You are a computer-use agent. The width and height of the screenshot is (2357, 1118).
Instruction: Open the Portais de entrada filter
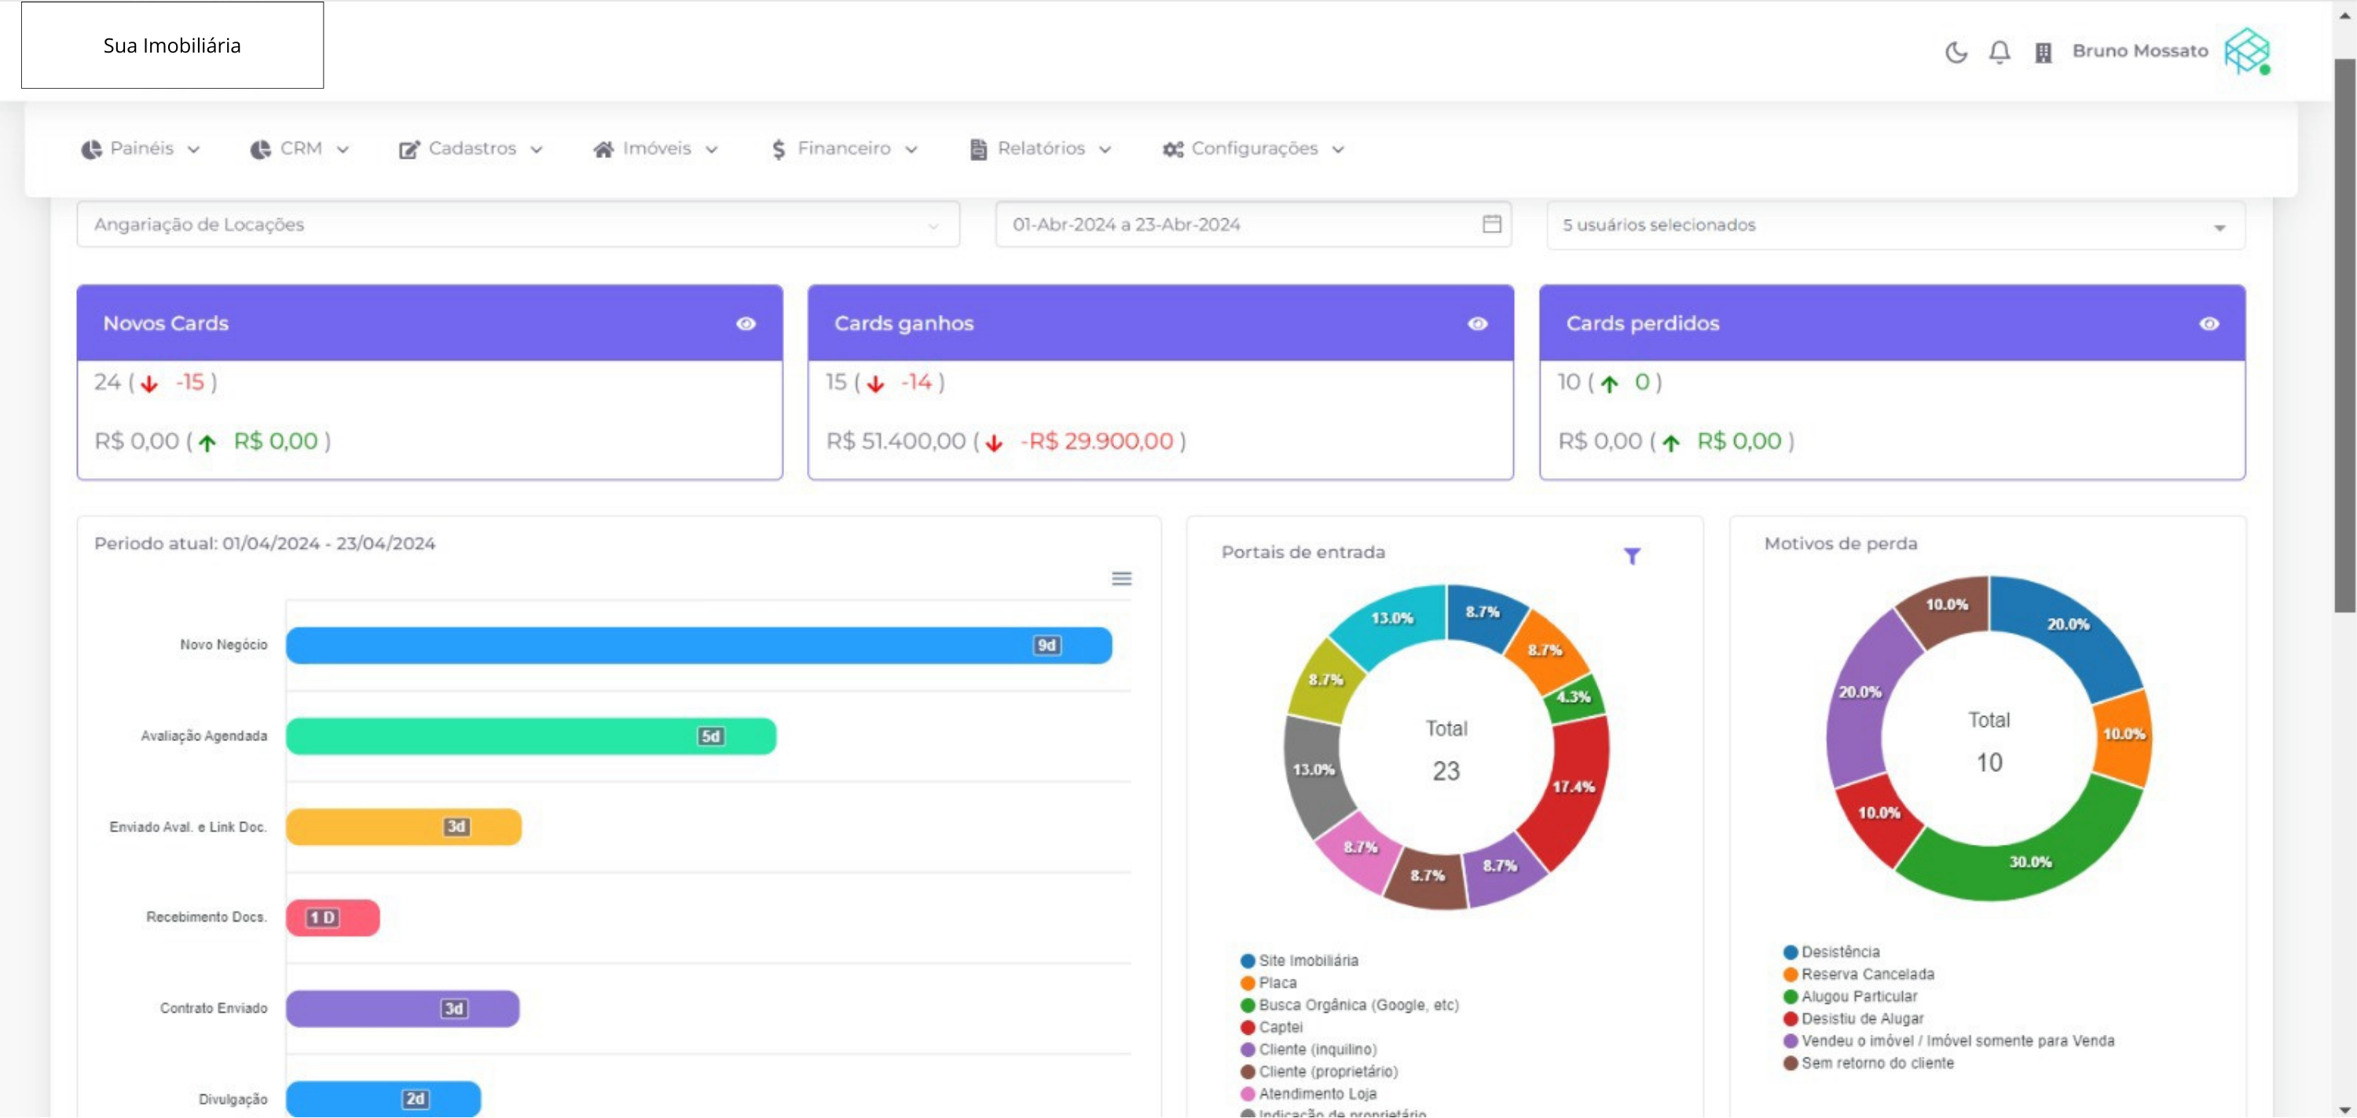click(x=1631, y=556)
